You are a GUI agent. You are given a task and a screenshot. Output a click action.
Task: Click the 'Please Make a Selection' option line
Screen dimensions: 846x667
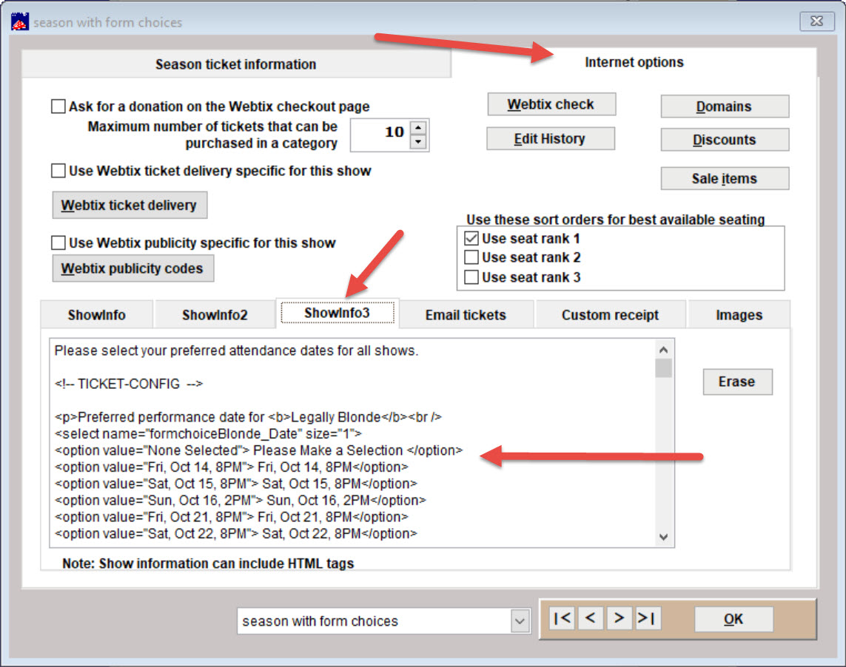coord(258,450)
